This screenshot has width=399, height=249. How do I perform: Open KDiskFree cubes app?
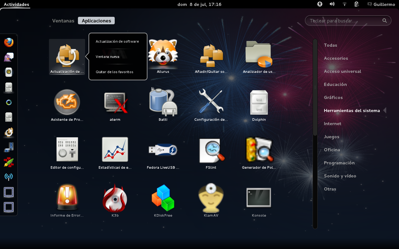tap(163, 200)
